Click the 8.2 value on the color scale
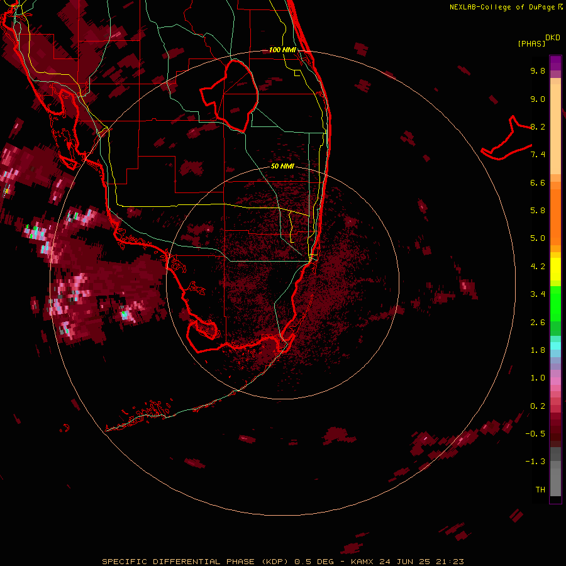 click(538, 126)
